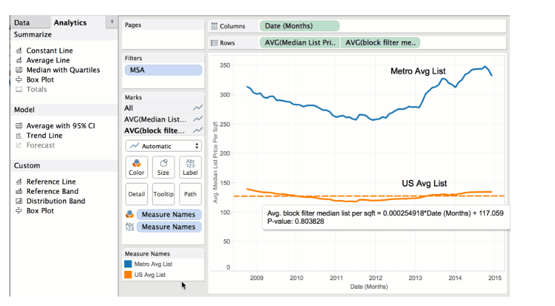Select the AVG(Median List Pri.. row pill
Screen dimensions: 555x306
[x=300, y=42]
